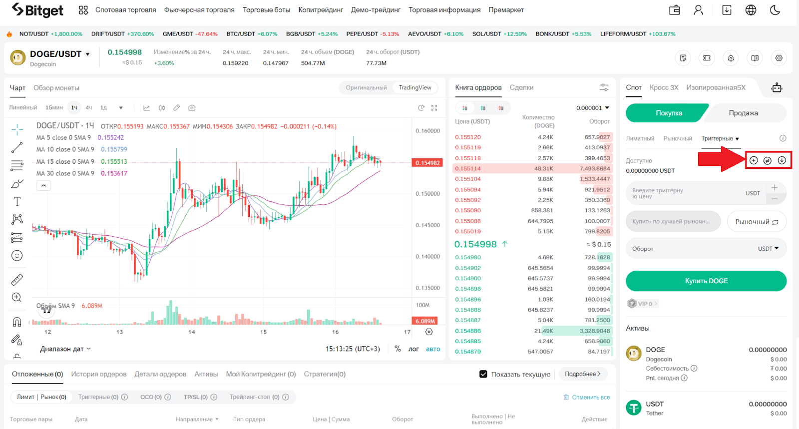Image resolution: width=799 pixels, height=429 pixels.
Task: Open the language globe icon
Action: click(x=751, y=10)
